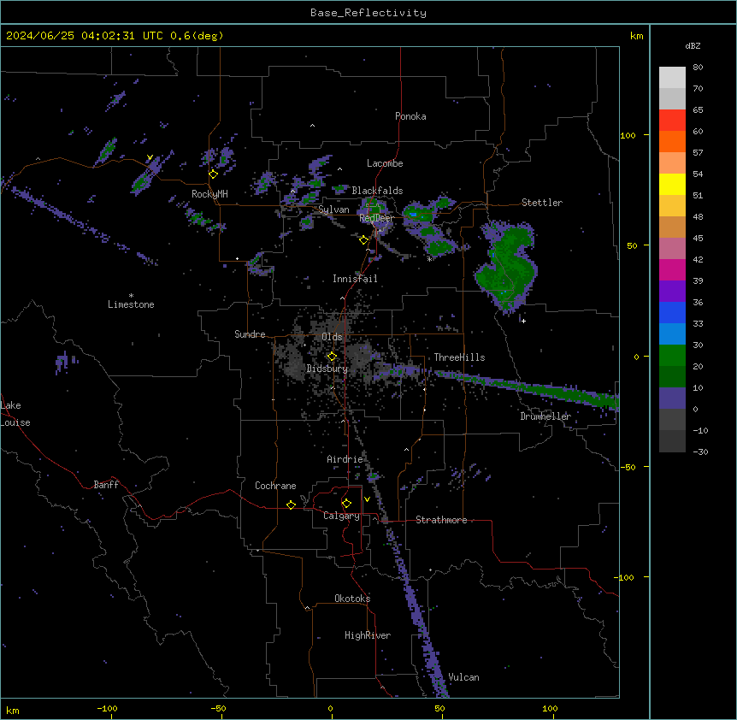Click the 80 value on the dBZ legend
Viewport: 737px width, 720px height.
698,68
